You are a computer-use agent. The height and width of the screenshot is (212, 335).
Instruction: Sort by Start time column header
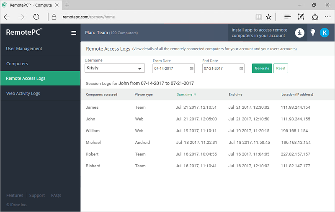[185, 95]
